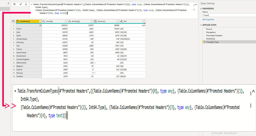Select deaths value 4825 for Italy

pos(81,32)
